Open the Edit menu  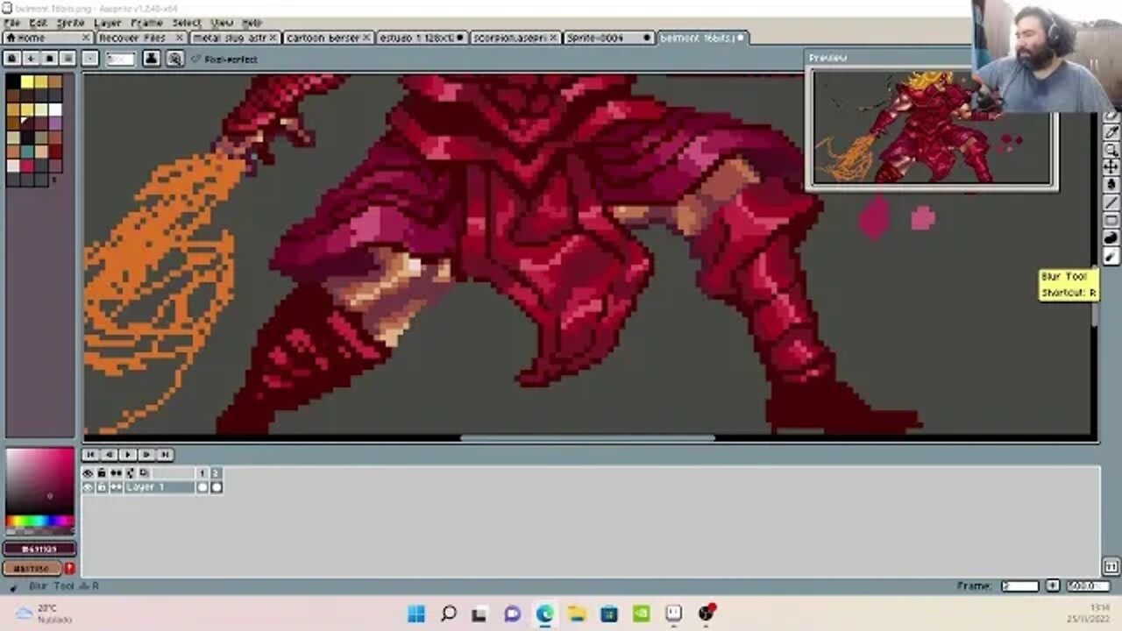[x=39, y=23]
